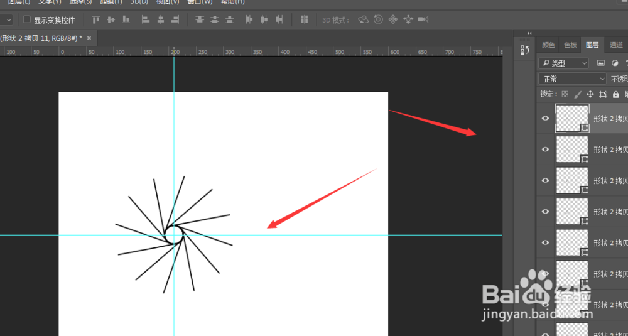This screenshot has height=336, width=628.
Task: Distribute layers by vertical centers
Action: (x=215, y=19)
